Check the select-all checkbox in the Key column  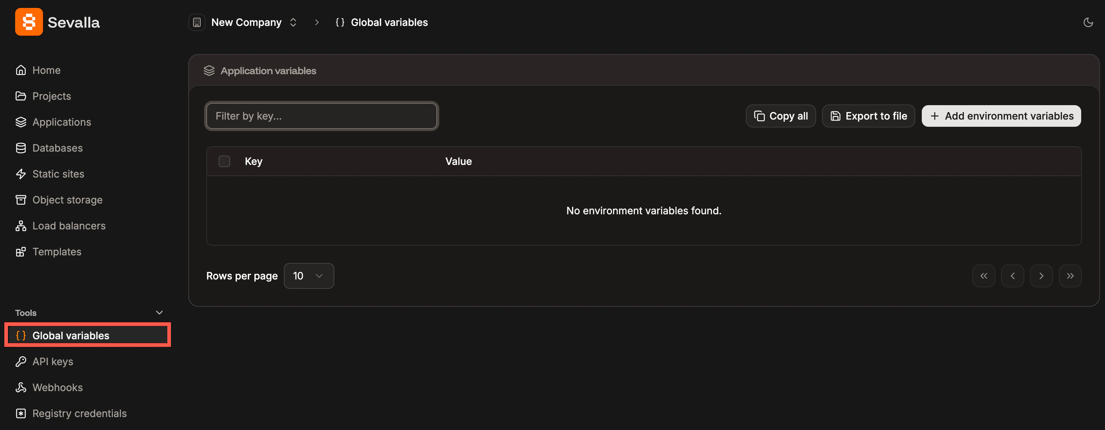[224, 161]
